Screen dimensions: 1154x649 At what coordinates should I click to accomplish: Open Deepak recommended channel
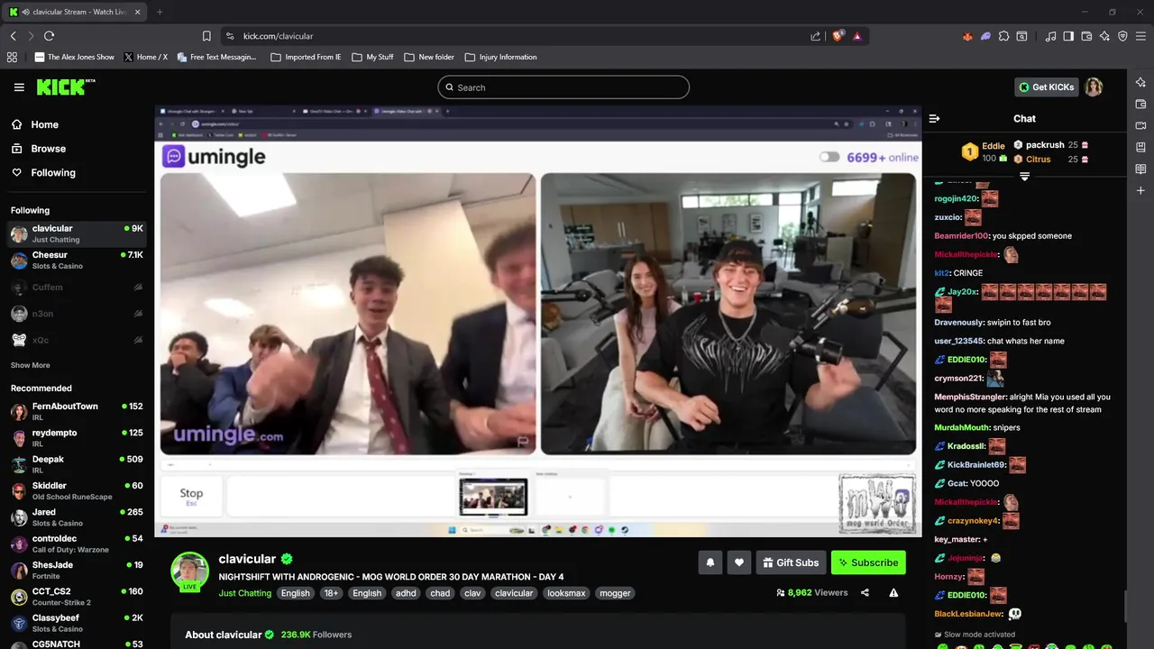point(77,464)
